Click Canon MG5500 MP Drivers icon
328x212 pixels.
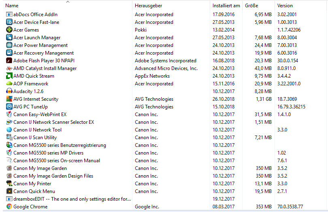9,153
